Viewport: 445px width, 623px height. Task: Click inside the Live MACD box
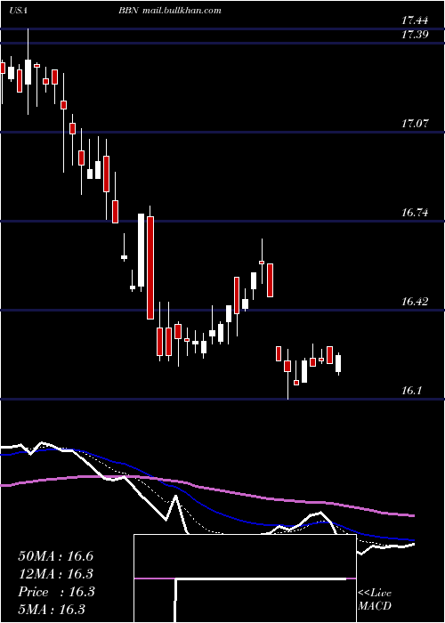pos(245,578)
